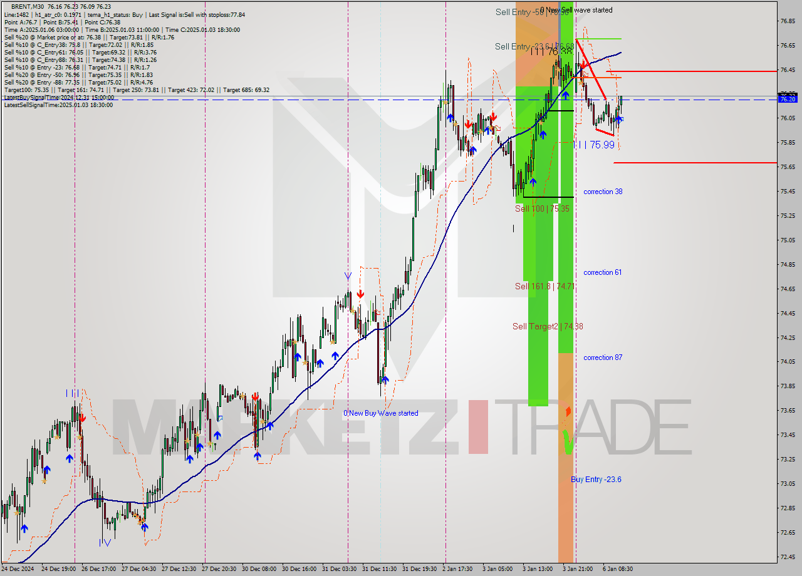This screenshot has height=576, width=802.
Task: Click the LatestBuySignalTime text
Action: pyautogui.click(x=59, y=97)
